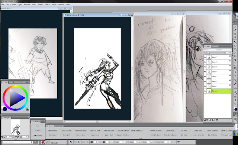Click the Navigator preview thumbnail

[x=15, y=127]
